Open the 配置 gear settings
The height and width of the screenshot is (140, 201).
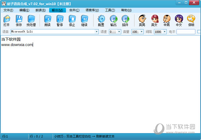pyautogui.click(x=101, y=20)
